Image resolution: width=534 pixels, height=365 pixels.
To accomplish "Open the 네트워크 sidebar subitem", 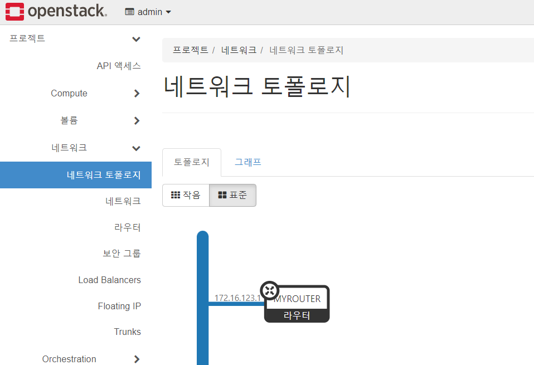I will click(123, 201).
